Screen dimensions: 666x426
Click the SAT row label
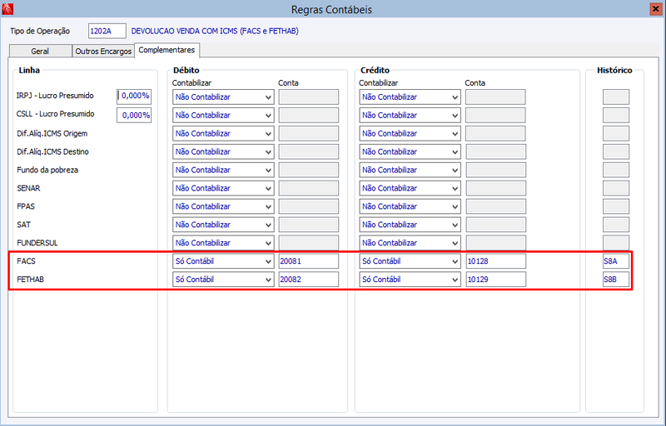coord(24,225)
